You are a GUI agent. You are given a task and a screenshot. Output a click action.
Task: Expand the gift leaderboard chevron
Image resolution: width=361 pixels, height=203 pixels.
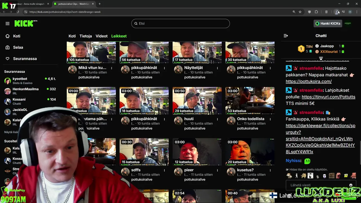(x=321, y=58)
